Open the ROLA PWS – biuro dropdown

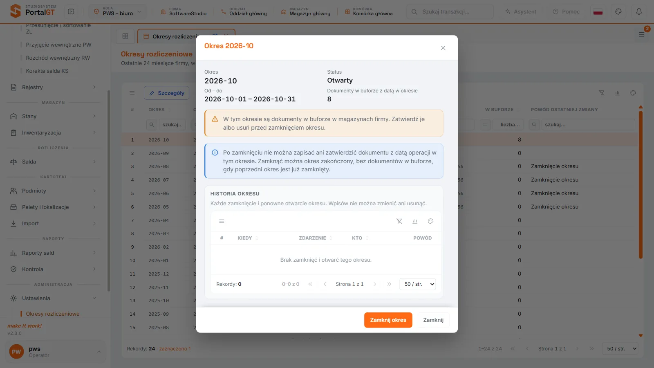(x=118, y=11)
